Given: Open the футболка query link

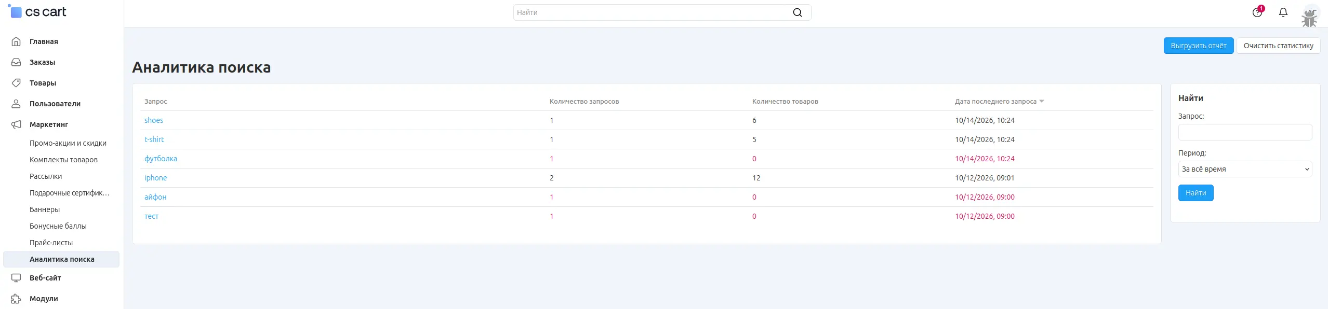Looking at the screenshot, I should coord(161,159).
